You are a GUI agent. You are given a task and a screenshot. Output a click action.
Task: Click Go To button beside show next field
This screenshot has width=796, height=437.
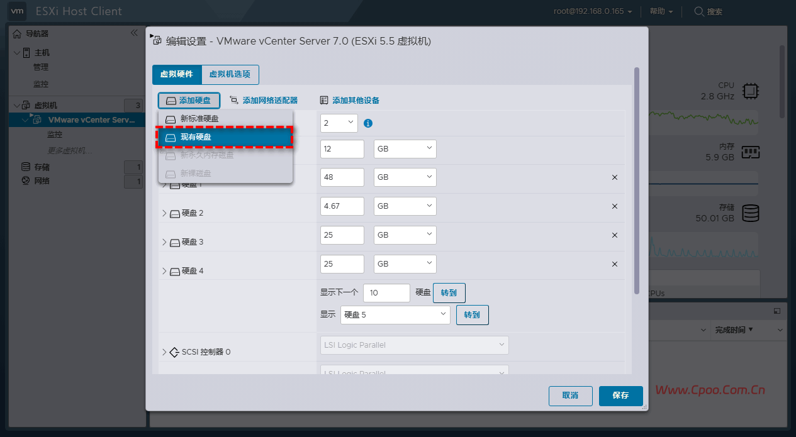pos(449,293)
